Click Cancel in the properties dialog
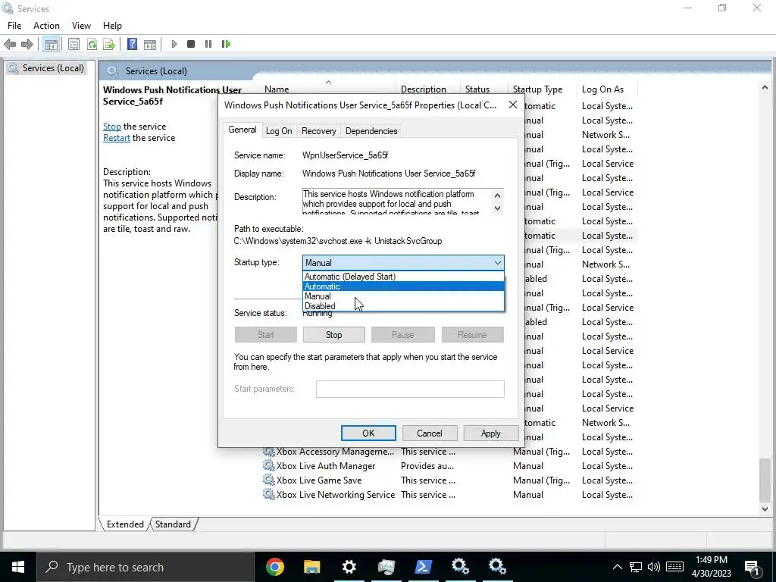The image size is (776, 582). point(429,433)
